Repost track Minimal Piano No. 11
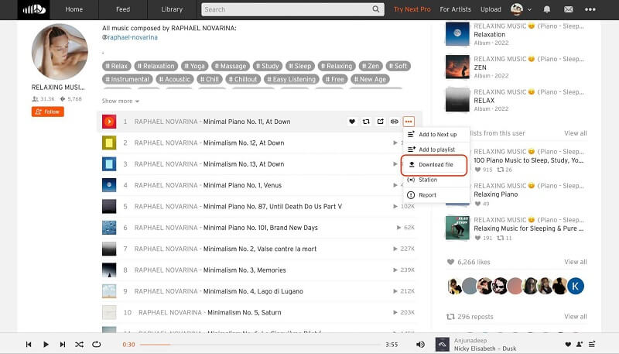This screenshot has width=619, height=354. tap(366, 122)
